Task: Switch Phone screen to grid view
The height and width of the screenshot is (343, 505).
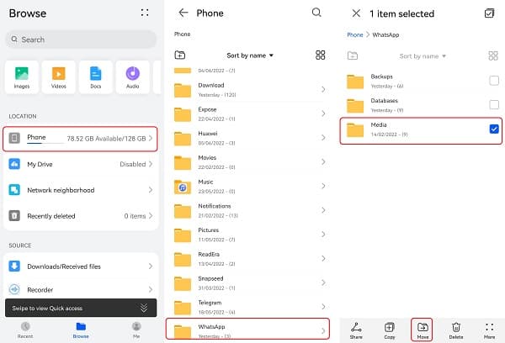Action: pos(321,55)
